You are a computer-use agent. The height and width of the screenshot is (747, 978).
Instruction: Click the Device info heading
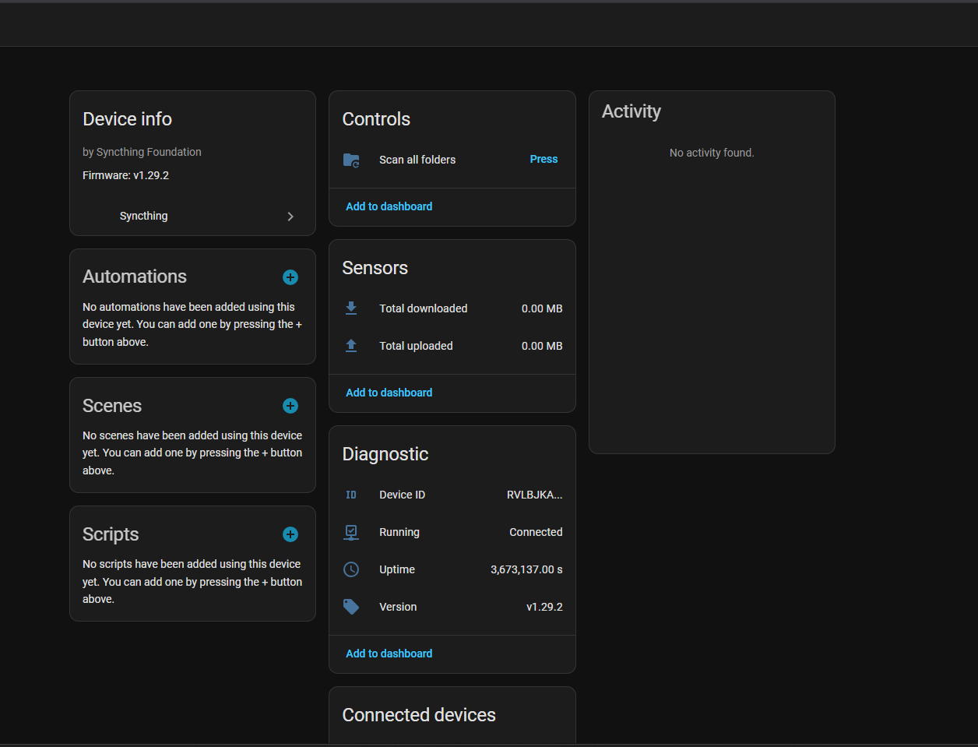click(x=128, y=119)
